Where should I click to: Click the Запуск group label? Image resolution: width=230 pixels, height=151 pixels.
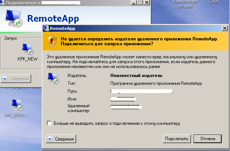11,38
